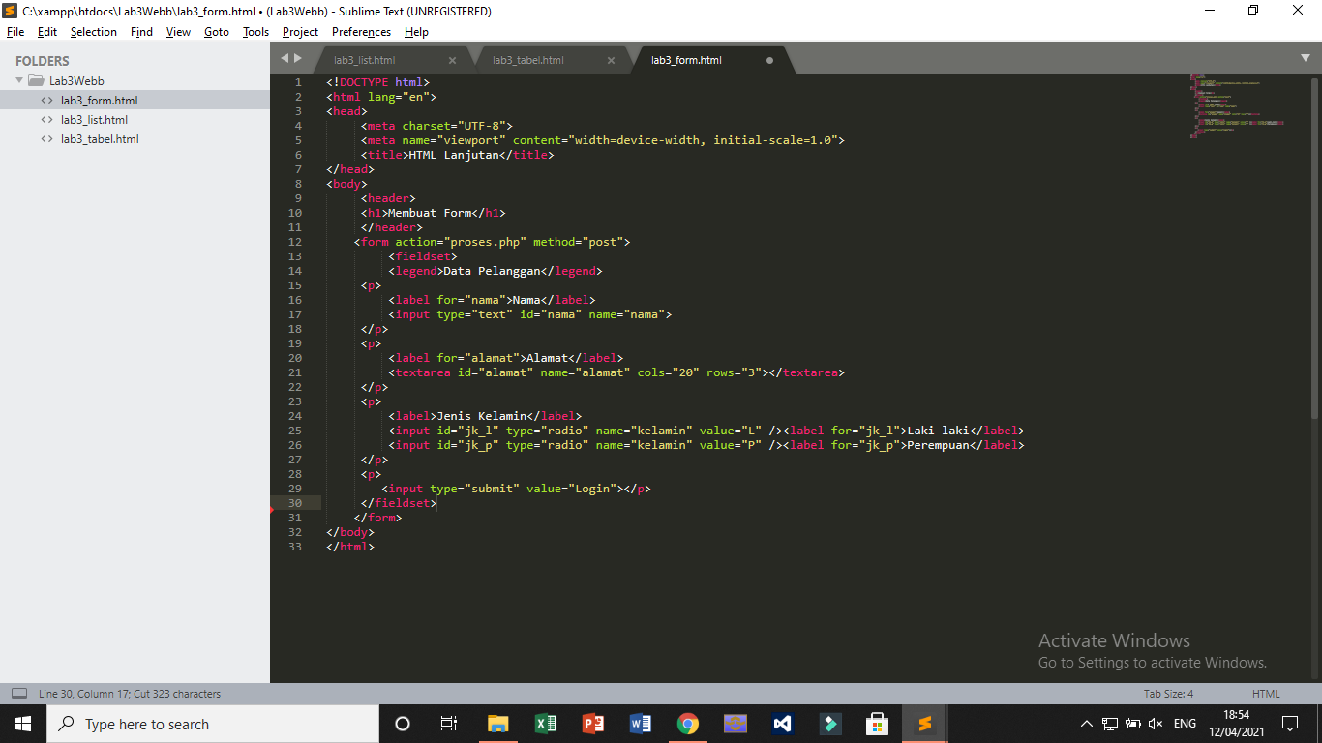
Task: Click 'Tab Size: 4' in the status bar
Action: tap(1167, 693)
